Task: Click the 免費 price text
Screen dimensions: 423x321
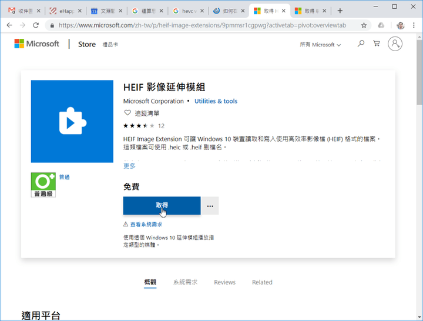Action: click(132, 186)
